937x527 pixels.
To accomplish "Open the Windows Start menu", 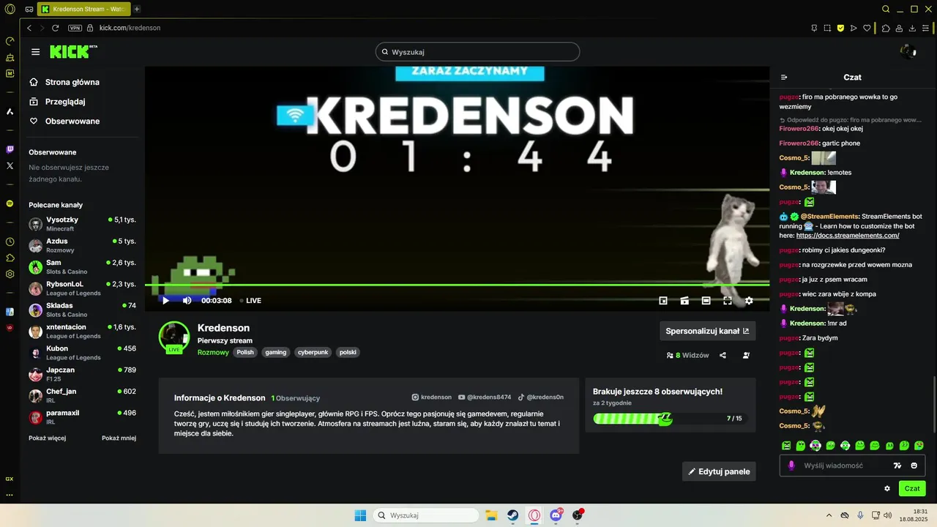I will coord(360,515).
